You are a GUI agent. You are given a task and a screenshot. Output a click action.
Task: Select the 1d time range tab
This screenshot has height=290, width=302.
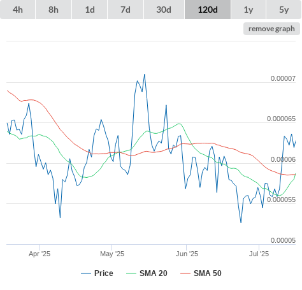coord(90,10)
